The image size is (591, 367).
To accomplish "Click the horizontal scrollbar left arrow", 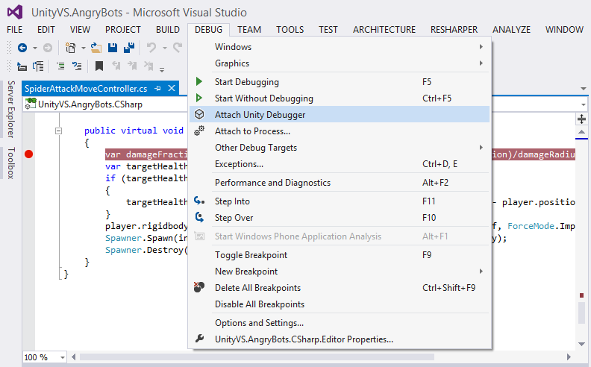I will (74, 357).
